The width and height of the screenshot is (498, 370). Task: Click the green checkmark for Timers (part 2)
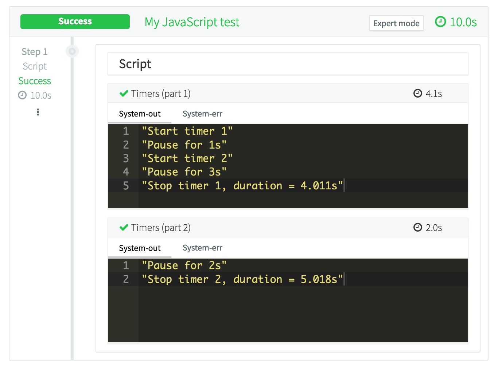pos(124,228)
